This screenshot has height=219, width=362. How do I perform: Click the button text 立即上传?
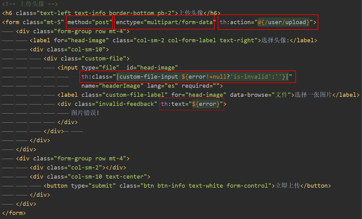(287, 186)
